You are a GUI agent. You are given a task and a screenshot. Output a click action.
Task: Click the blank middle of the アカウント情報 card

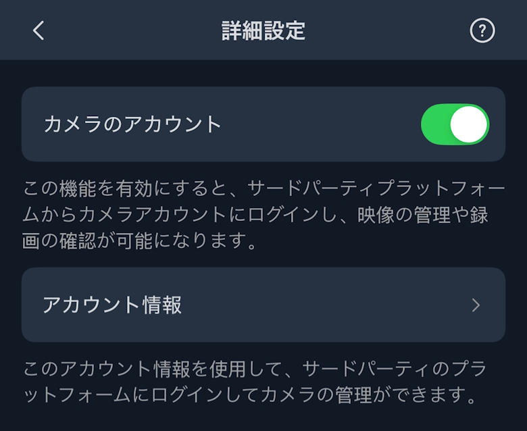(324, 305)
